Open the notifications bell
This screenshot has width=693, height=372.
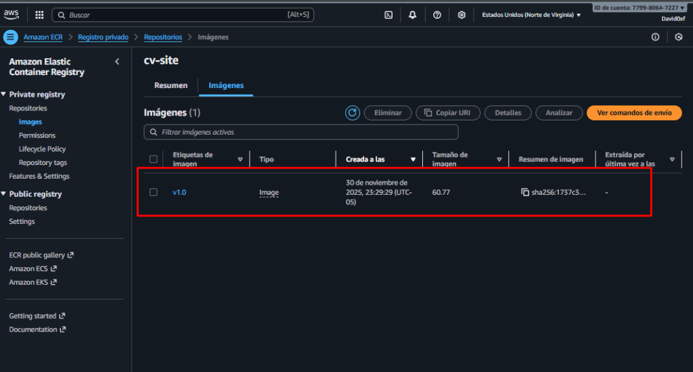point(412,15)
